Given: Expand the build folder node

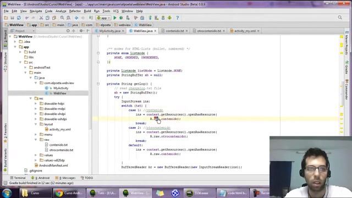Looking at the screenshot, I should (x=20, y=52).
